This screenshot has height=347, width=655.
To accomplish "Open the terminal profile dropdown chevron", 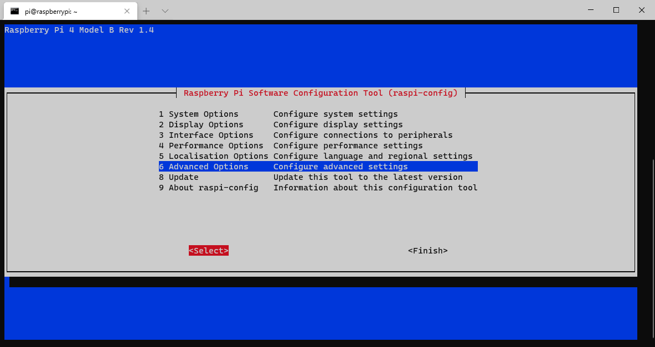I will [x=165, y=11].
